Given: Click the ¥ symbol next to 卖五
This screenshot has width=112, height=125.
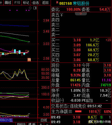Looking at the screenshot, I should tap(61, 15).
